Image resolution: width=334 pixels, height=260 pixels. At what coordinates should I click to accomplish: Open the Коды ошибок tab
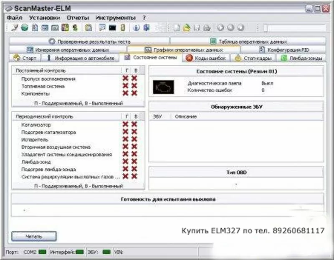click(x=206, y=58)
